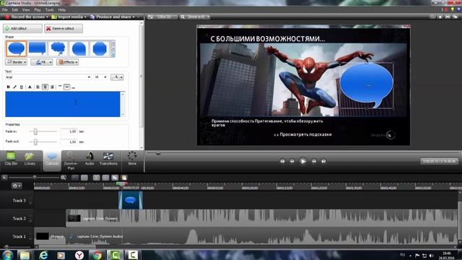The width and height of the screenshot is (462, 260).
Task: Click the Remove callout button
Action: (x=64, y=29)
